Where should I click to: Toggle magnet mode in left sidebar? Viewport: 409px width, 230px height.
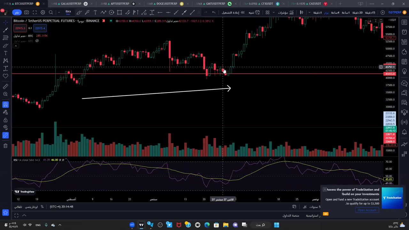5,105
